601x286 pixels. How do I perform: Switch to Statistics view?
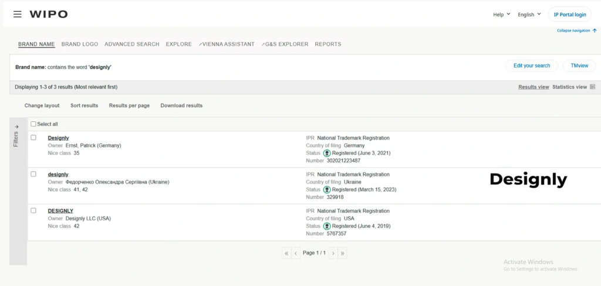click(569, 87)
